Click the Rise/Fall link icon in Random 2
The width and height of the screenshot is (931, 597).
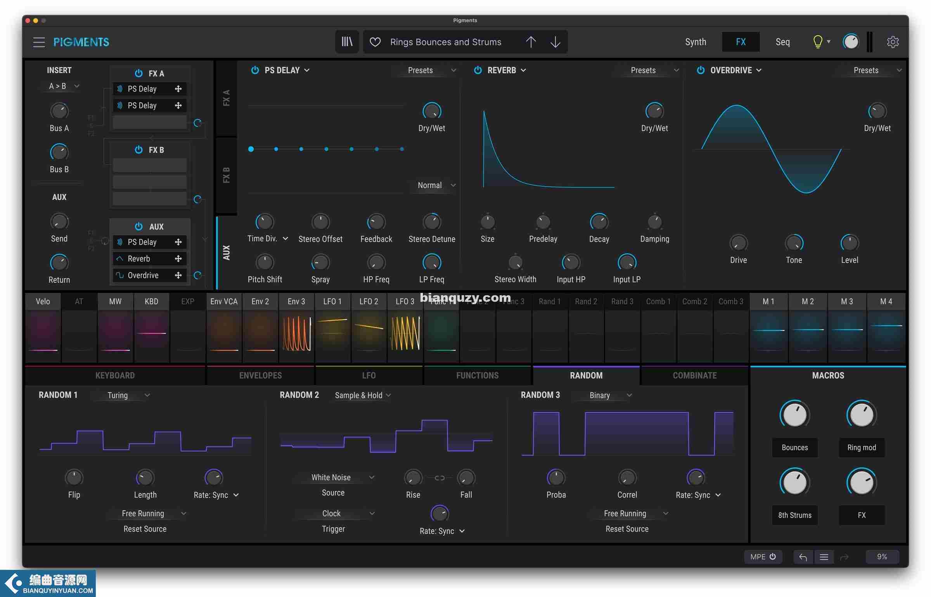coord(440,478)
